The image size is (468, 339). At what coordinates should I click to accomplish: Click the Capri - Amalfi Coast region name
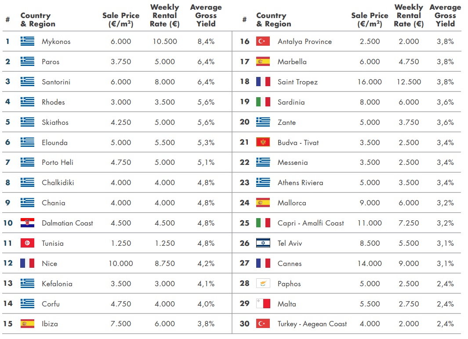(x=311, y=223)
